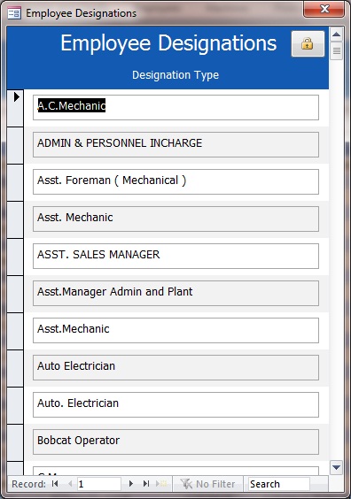Click the vertical scrollbar thumb
Image resolution: width=351 pixels, height=499 pixels.
click(337, 50)
